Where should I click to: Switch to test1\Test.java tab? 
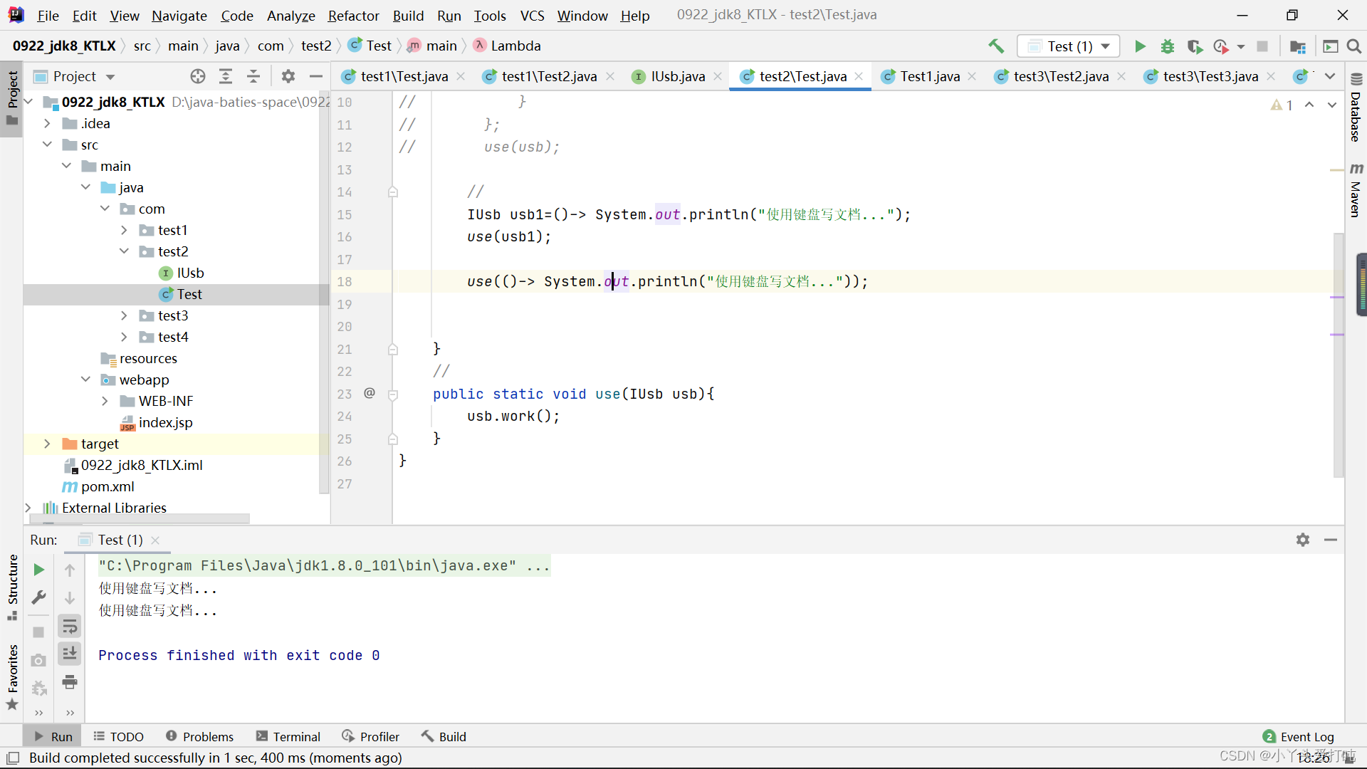[404, 76]
